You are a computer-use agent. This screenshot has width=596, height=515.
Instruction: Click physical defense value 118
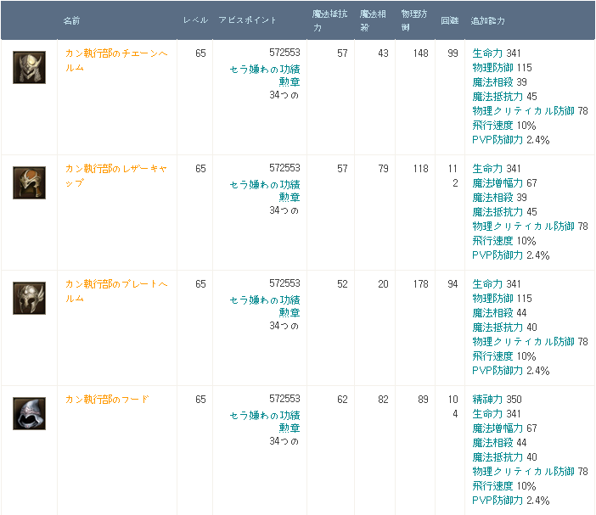(421, 169)
